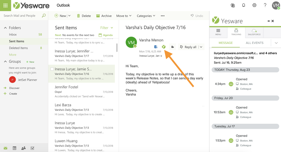Click the message list scrollbar
Image resolution: width=281 pixels, height=152 pixels.
coord(117,48)
